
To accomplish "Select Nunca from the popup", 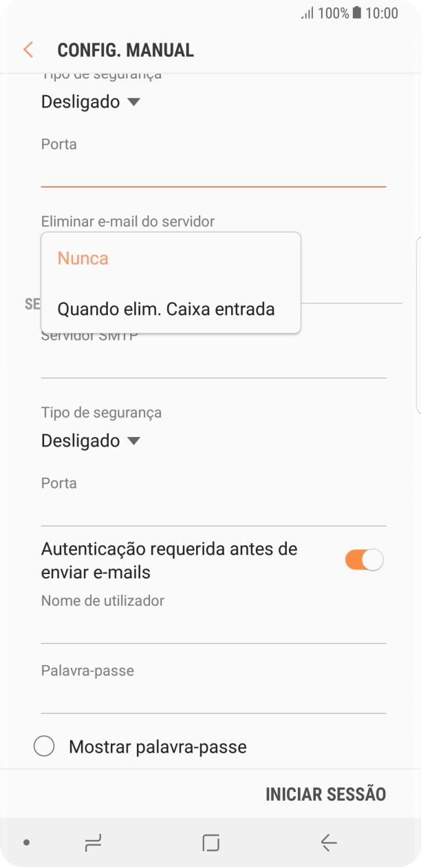I will (x=83, y=258).
